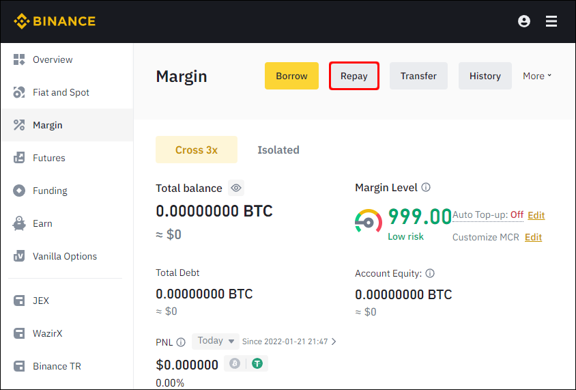Image resolution: width=576 pixels, height=390 pixels.
Task: Open the hamburger menu
Action: point(551,21)
